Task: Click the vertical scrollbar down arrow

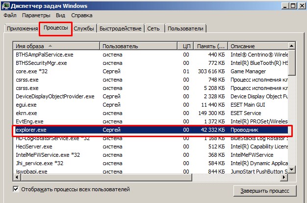Action: pos(291,169)
